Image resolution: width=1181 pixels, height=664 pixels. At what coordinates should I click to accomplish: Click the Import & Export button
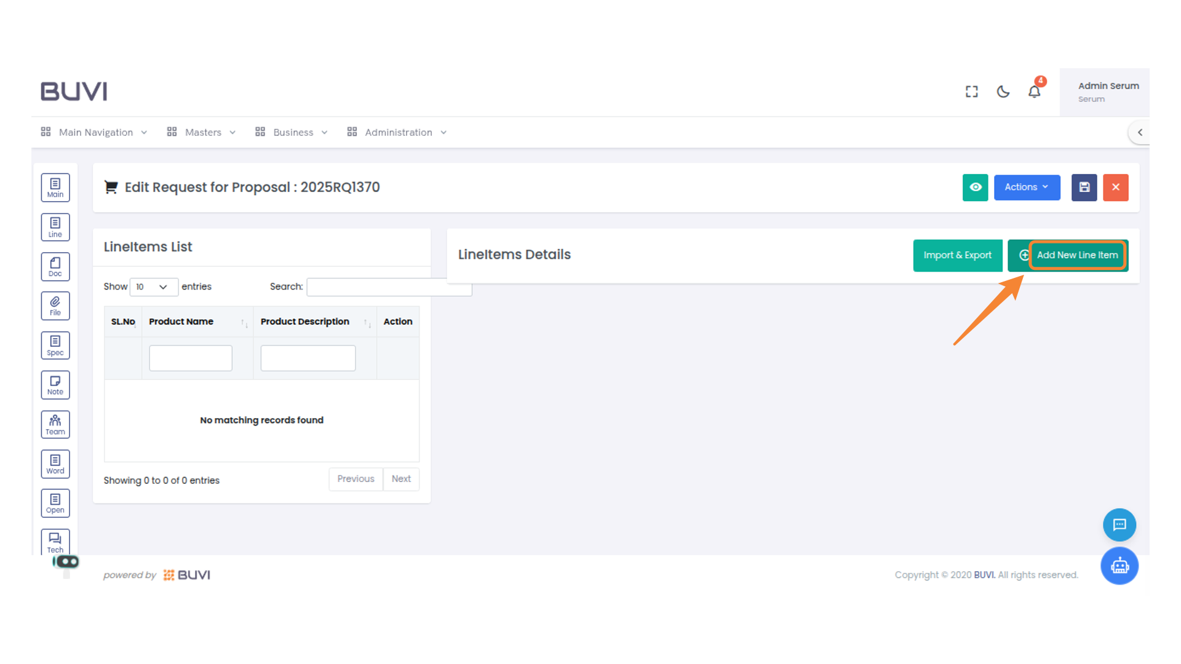point(957,255)
